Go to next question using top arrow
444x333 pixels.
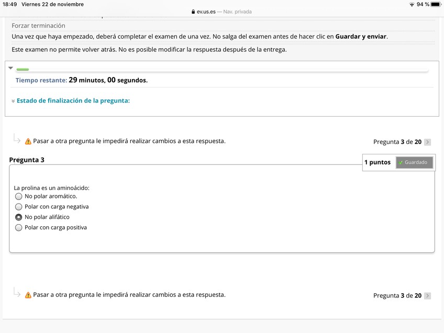coord(428,142)
